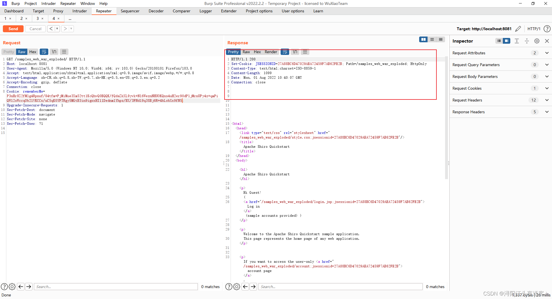Focus the Response search field

341,287
